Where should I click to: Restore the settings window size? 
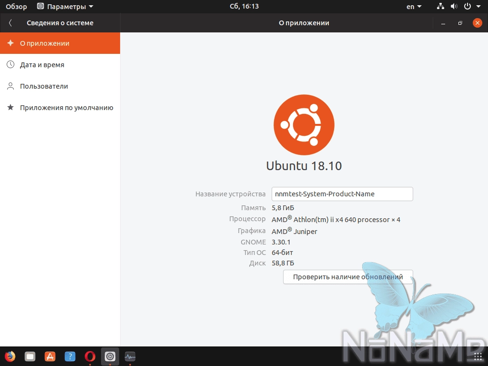coord(460,23)
